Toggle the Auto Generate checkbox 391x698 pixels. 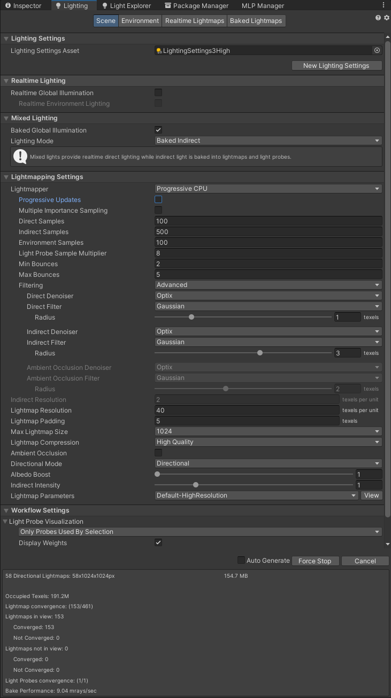(x=241, y=560)
